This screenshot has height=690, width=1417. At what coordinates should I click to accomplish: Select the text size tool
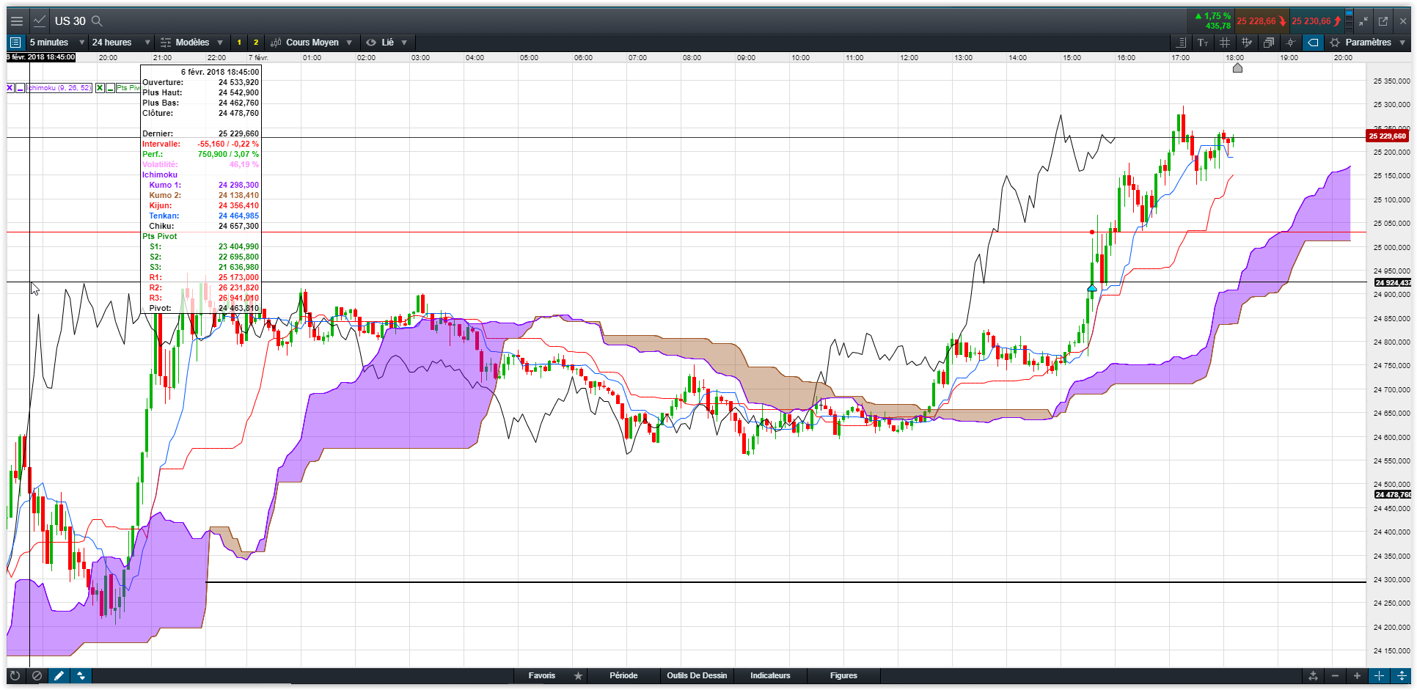[x=1203, y=43]
